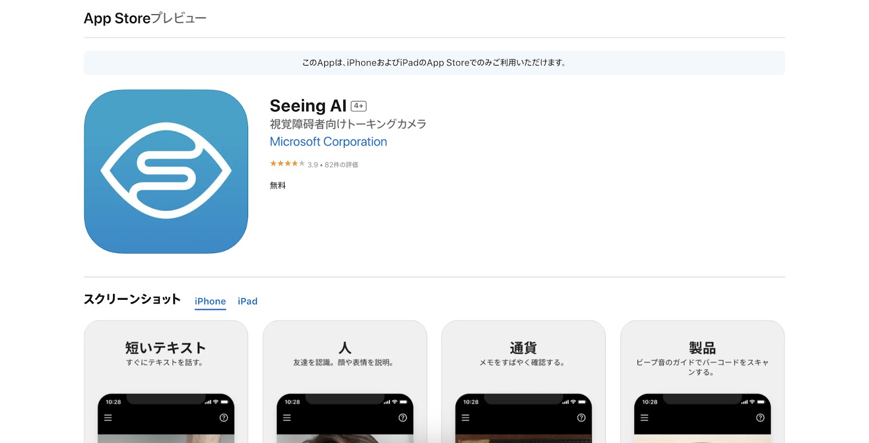Open the 短いテキスト screenshot card
The height and width of the screenshot is (443, 869).
tap(166, 382)
